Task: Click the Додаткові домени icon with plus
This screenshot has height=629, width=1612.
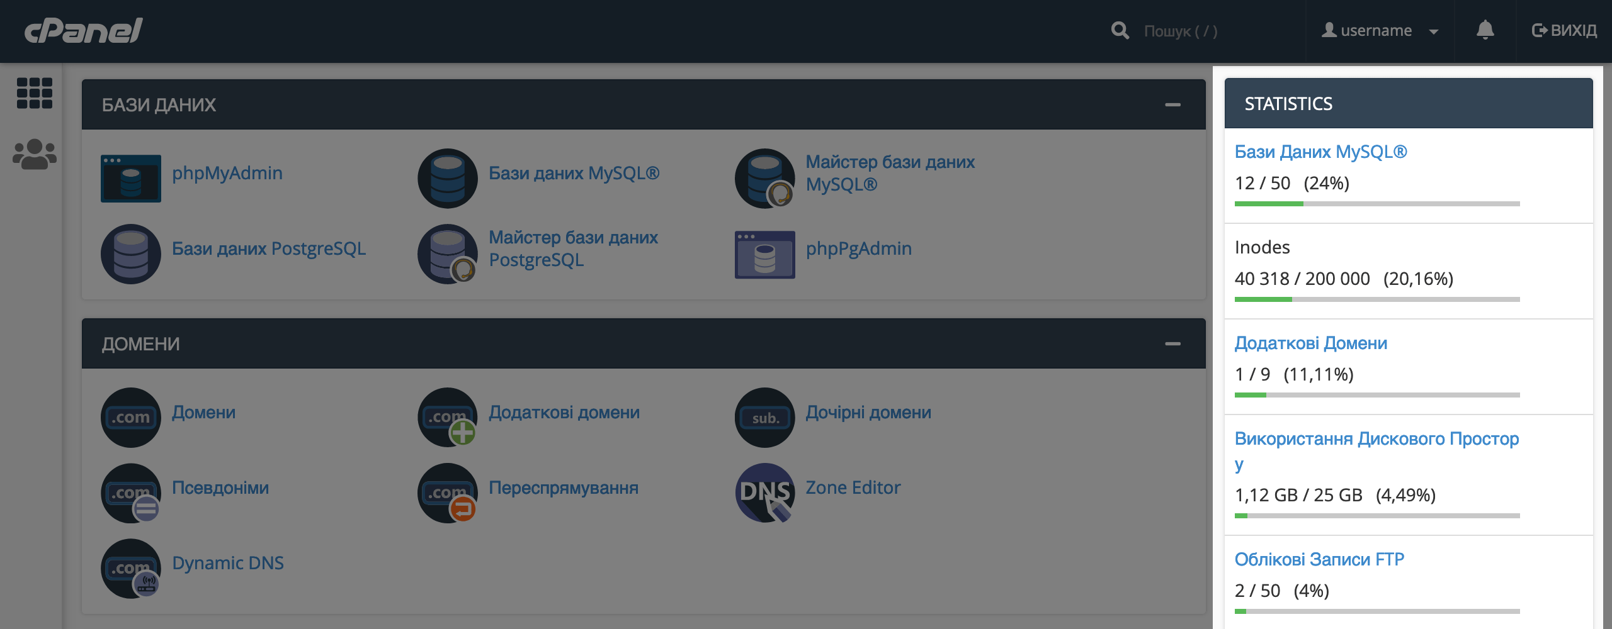Action: [x=448, y=417]
